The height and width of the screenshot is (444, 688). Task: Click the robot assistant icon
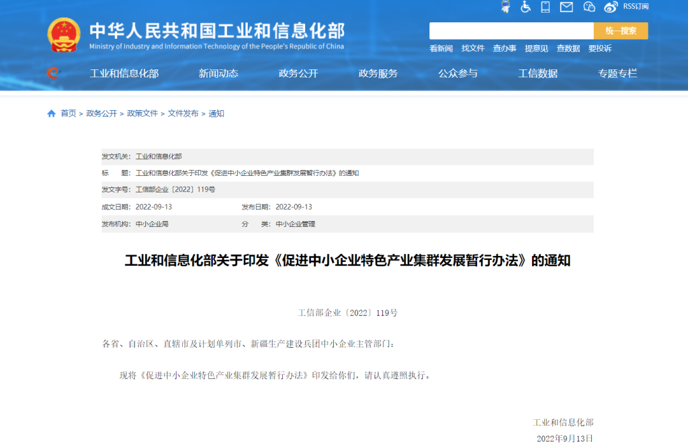[506, 7]
